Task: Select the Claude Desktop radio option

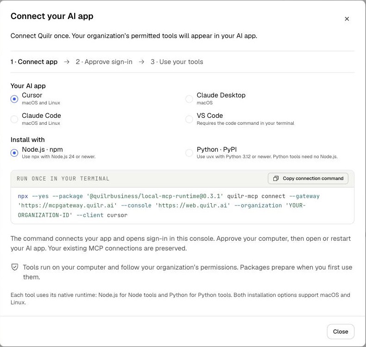Action: pyautogui.click(x=189, y=99)
